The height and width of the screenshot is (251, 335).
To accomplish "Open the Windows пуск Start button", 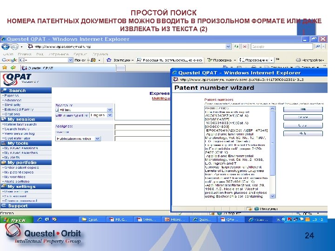I will point(17,219).
